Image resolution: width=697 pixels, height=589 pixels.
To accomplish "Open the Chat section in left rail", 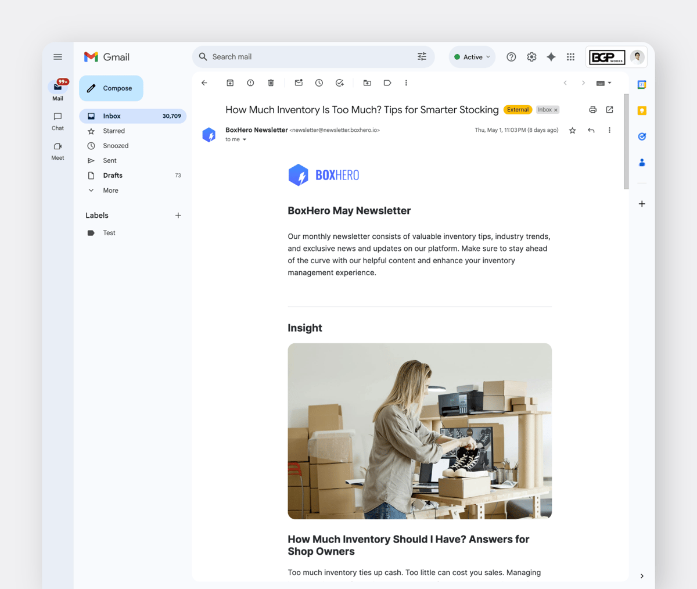I will click(58, 121).
